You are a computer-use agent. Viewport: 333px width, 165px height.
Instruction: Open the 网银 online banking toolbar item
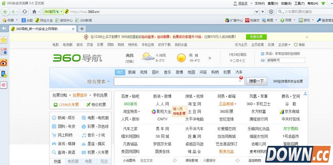pyautogui.click(x=286, y=20)
